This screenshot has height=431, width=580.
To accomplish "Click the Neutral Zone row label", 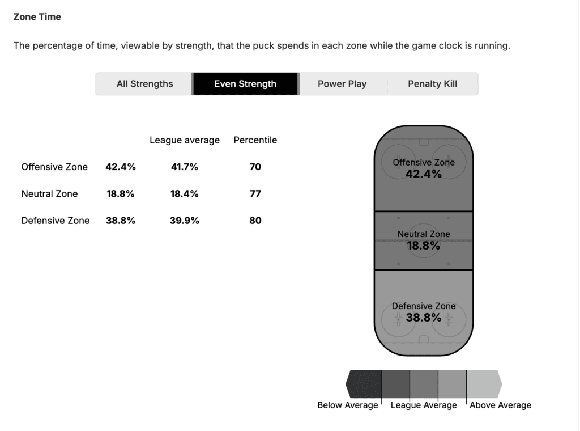I will click(49, 193).
